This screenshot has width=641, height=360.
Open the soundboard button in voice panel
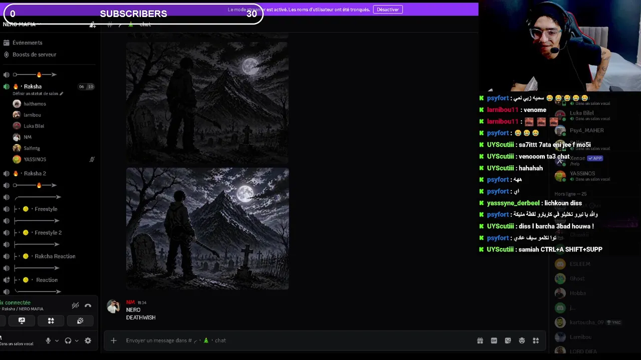coord(80,321)
